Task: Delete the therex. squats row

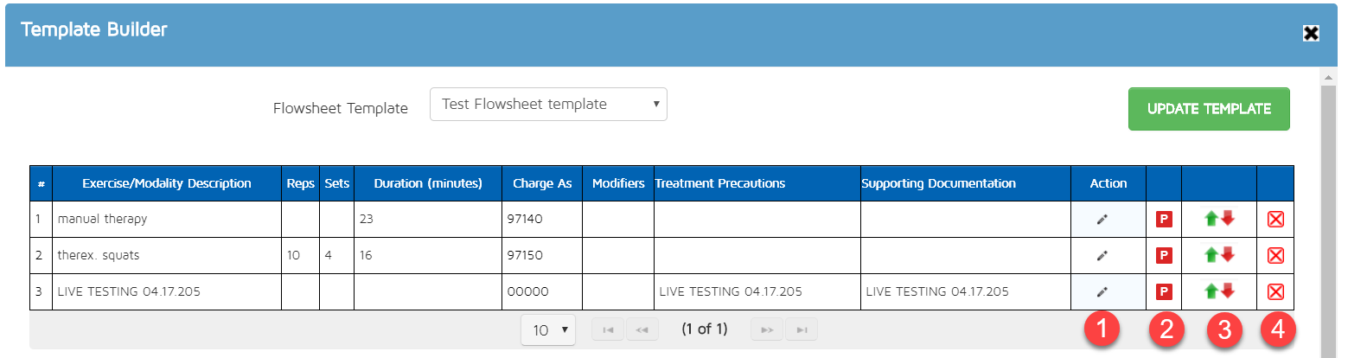Action: (x=1275, y=256)
